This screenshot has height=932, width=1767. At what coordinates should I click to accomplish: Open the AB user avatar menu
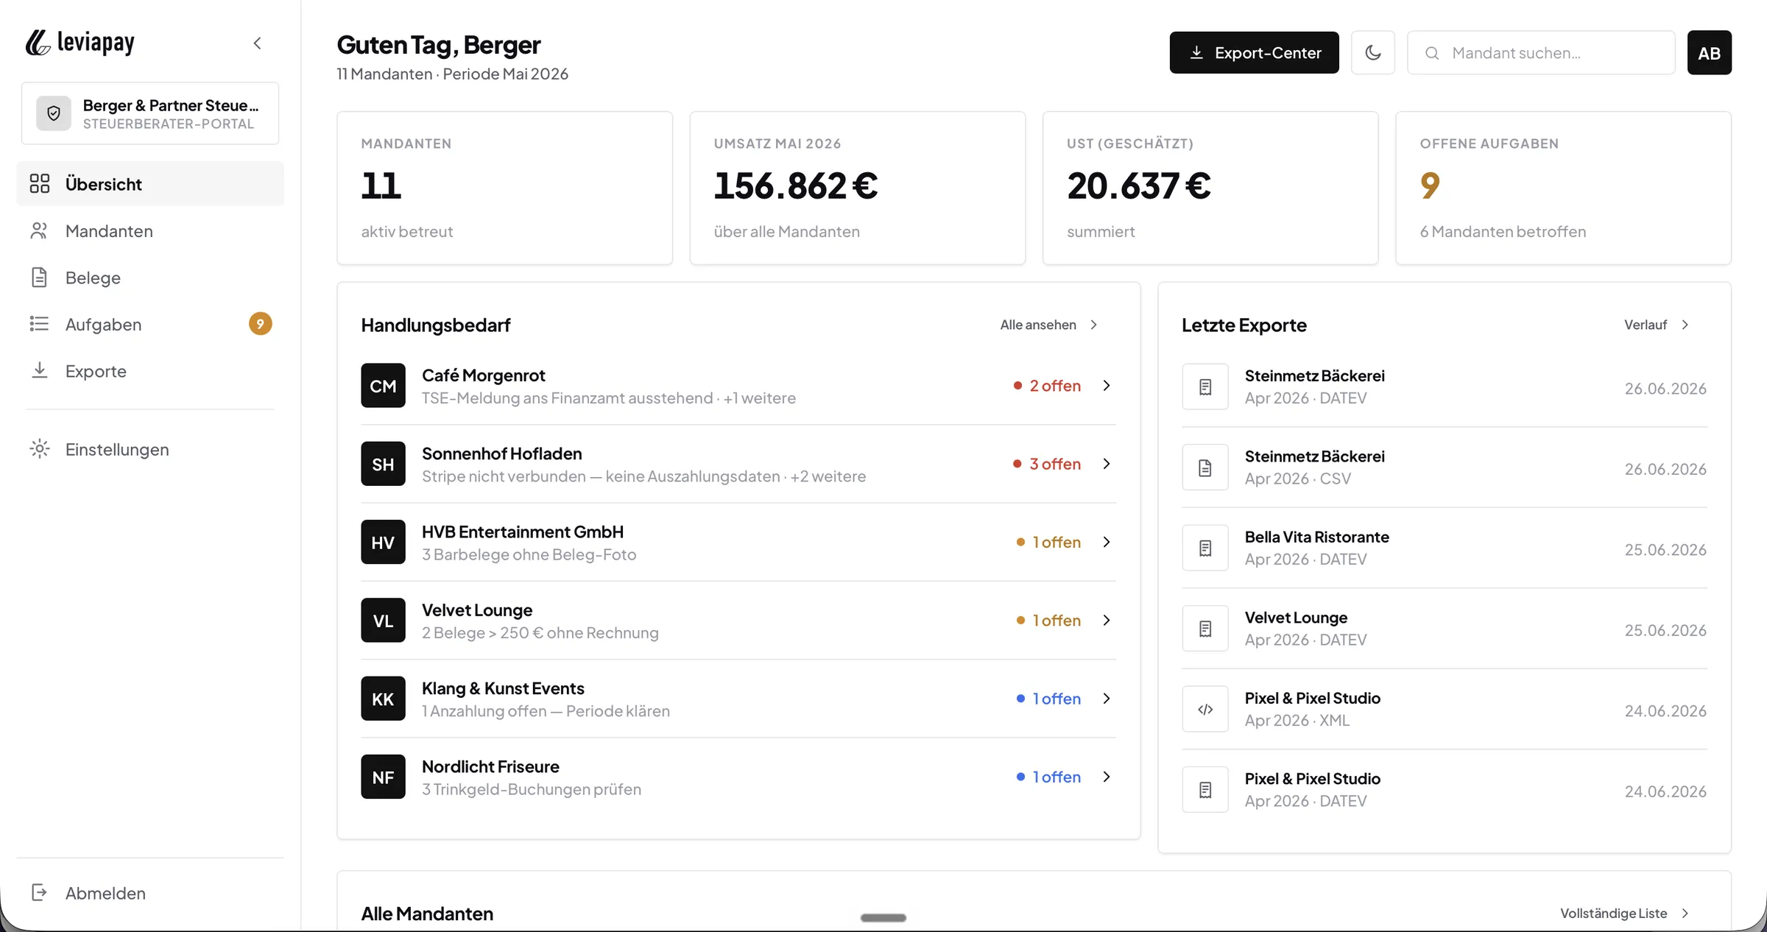point(1709,52)
